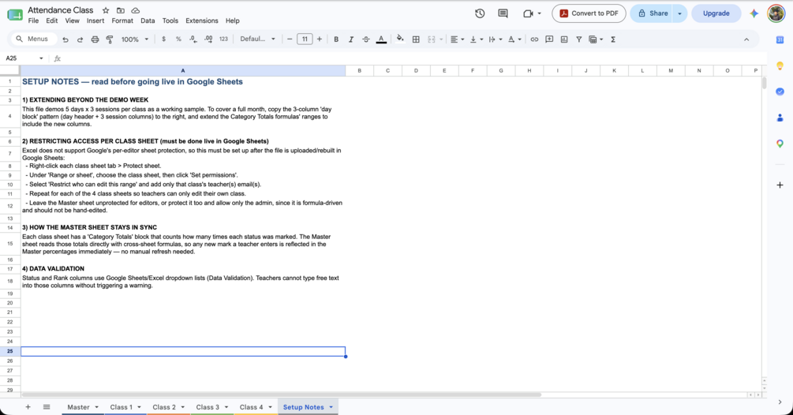Open the Data menu
Screen dimensions: 793x415
(148, 21)
